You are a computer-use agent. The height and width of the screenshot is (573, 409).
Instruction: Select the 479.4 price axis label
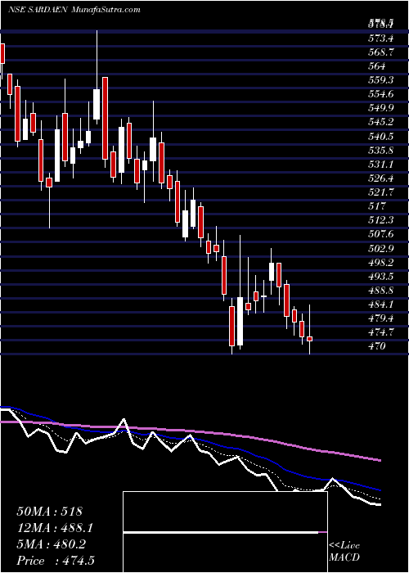[381, 318]
